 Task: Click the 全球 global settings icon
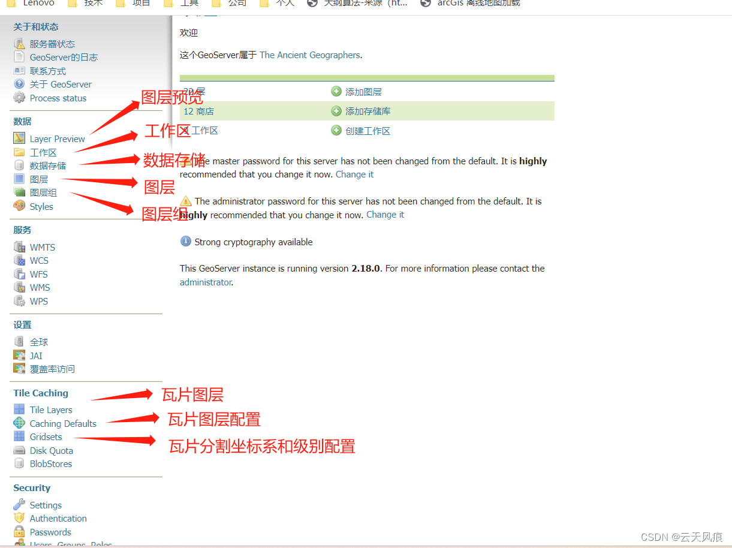click(19, 342)
